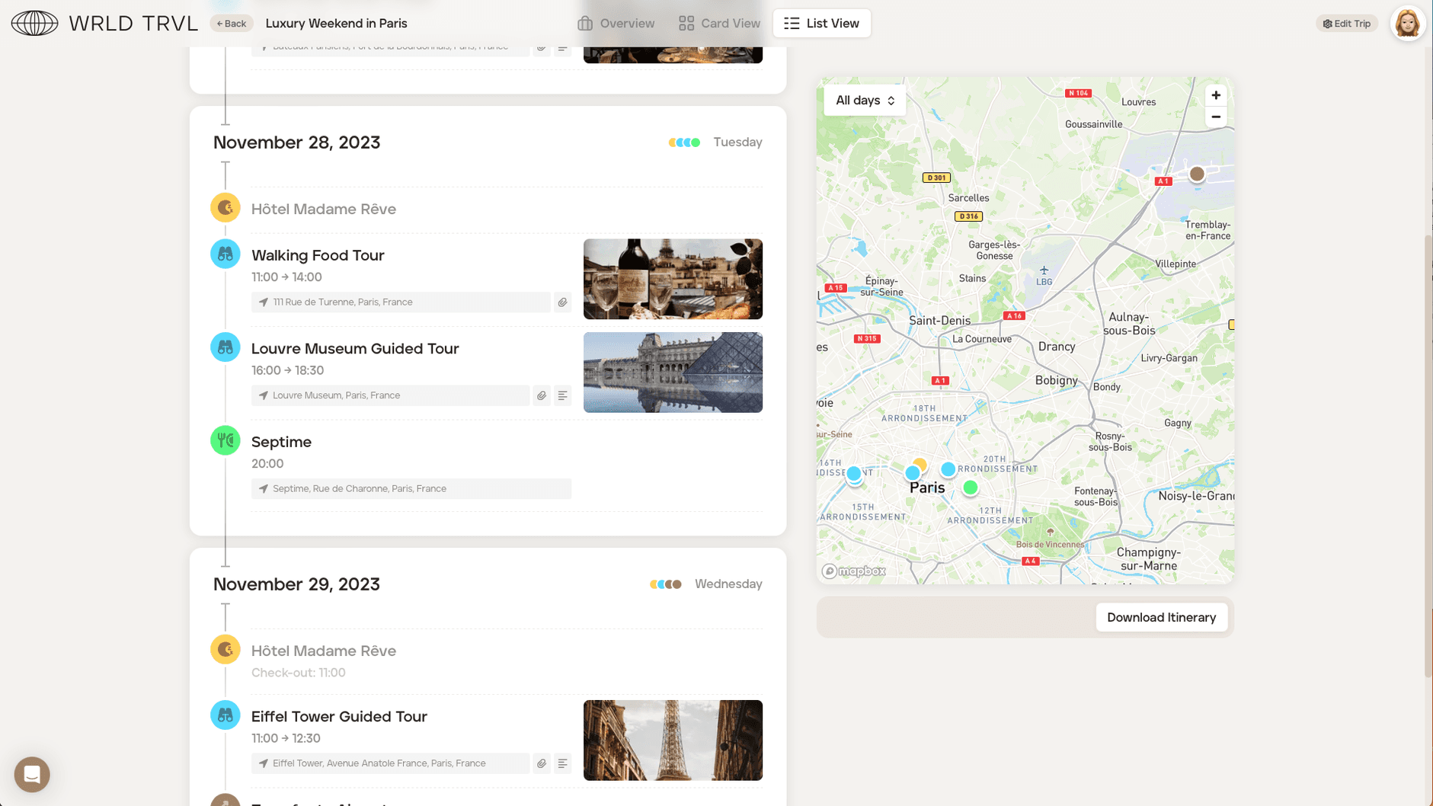Screen dimensions: 1433x806
Task: Download the itinerary
Action: coord(1161,617)
